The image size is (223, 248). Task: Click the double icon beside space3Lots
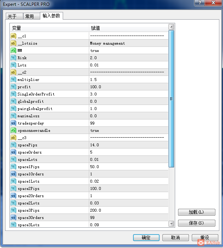click(x=13, y=225)
